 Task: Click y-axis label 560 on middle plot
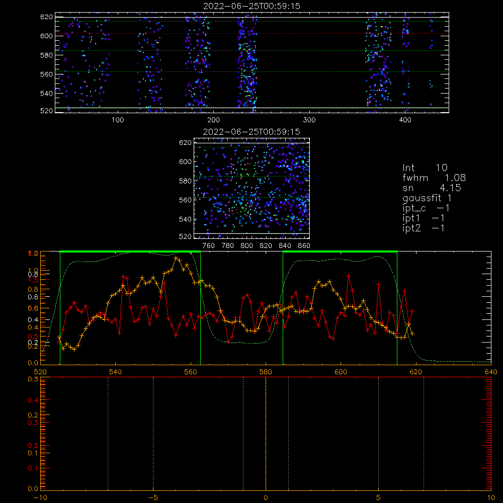186,200
